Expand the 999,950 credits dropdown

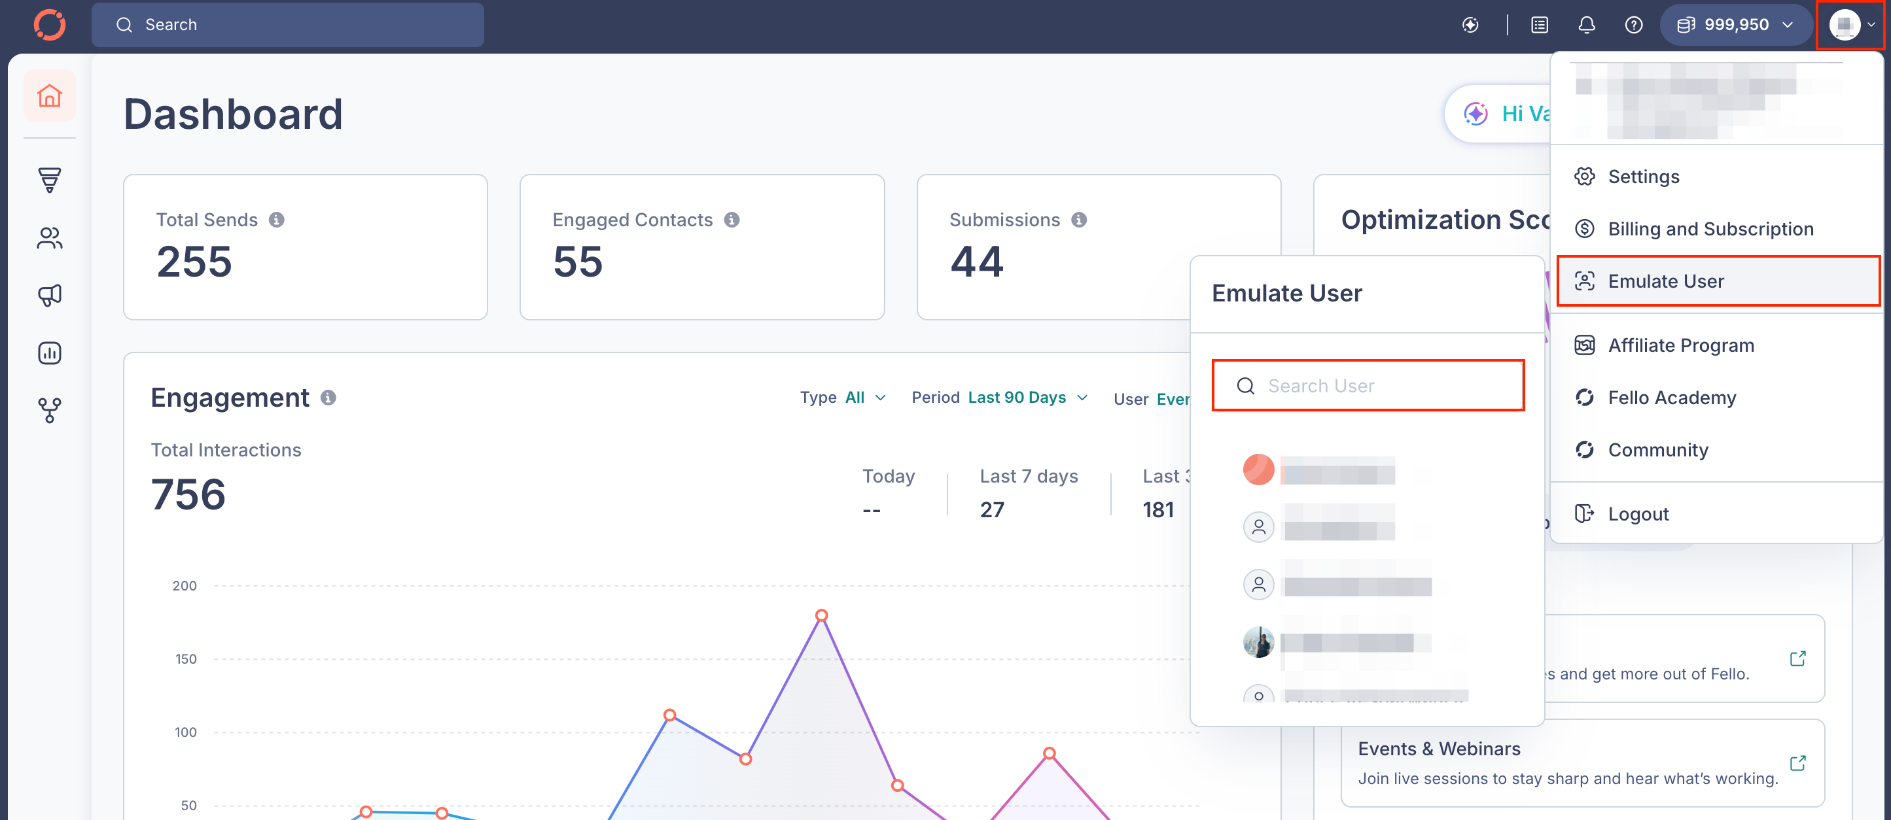pyautogui.click(x=1735, y=25)
